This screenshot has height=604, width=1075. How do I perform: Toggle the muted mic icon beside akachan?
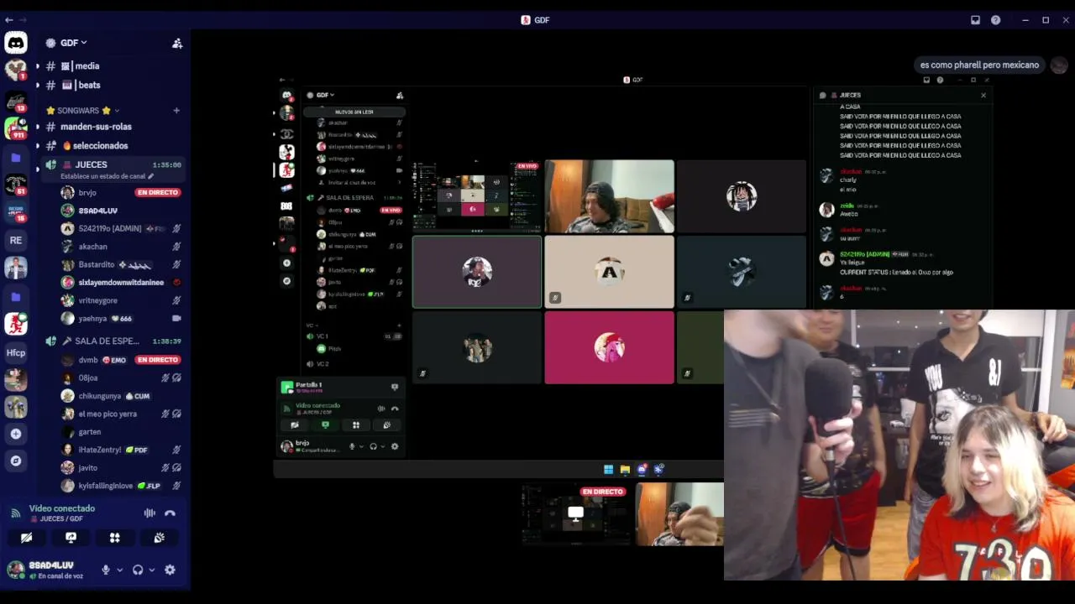(176, 247)
